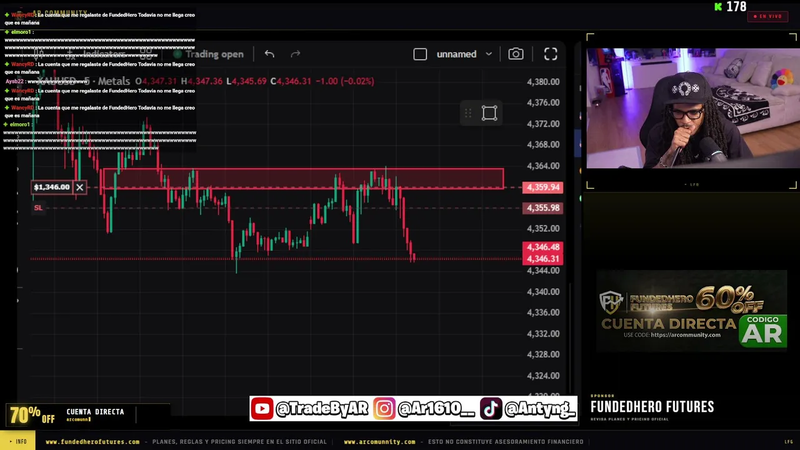Click the FUNDEDHERO FUTURES sponsor title
800x450 pixels.
[x=652, y=407]
